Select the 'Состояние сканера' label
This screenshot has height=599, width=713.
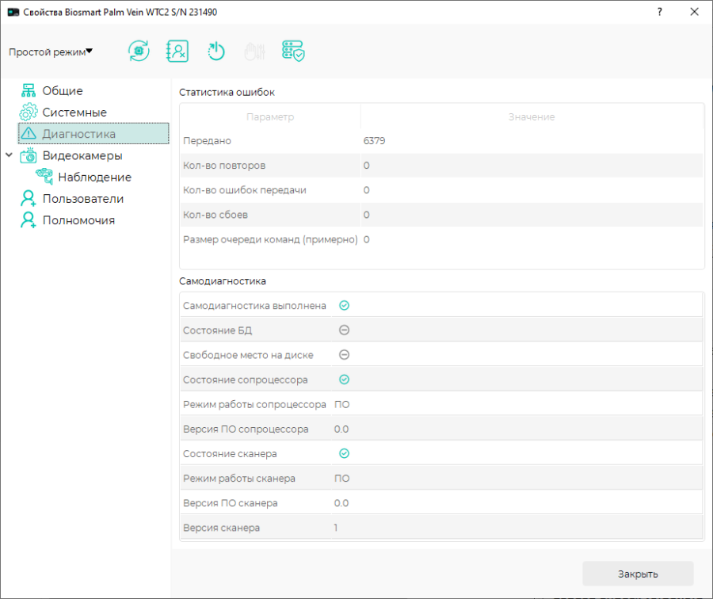click(x=230, y=454)
